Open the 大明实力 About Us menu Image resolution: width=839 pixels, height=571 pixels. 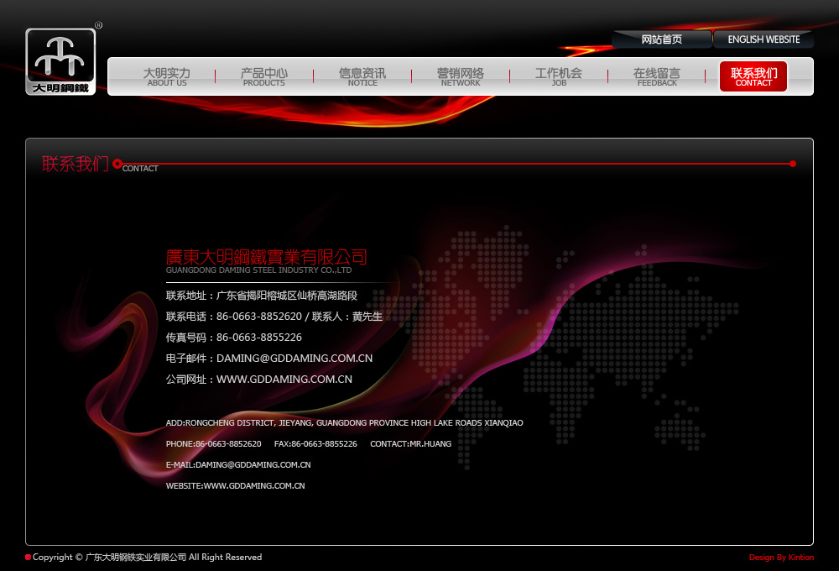(x=167, y=76)
